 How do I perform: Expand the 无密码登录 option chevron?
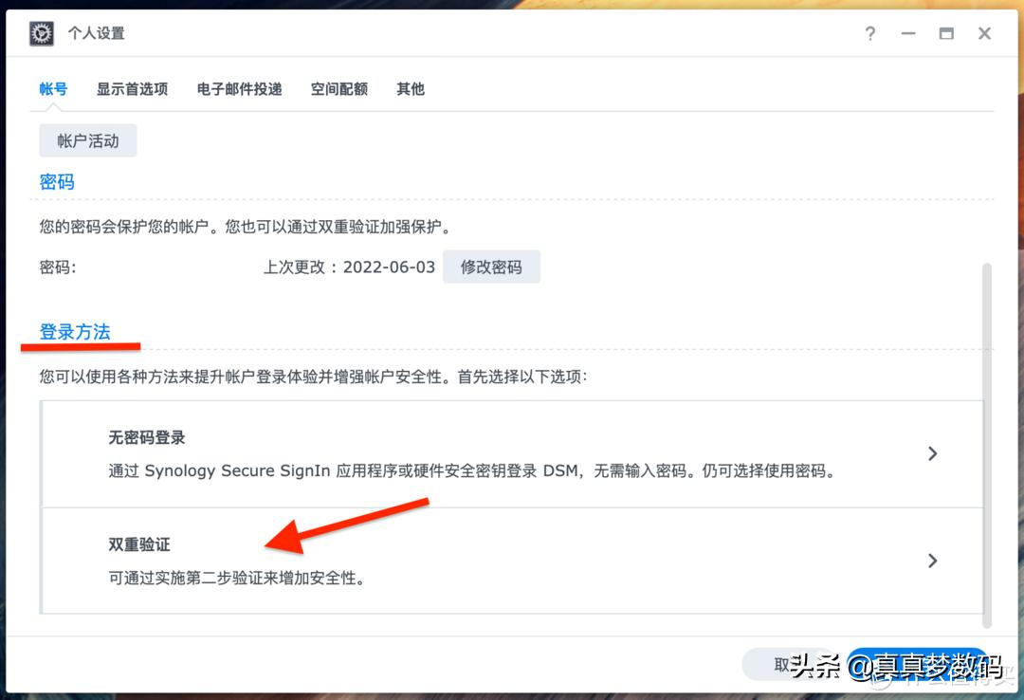[932, 453]
